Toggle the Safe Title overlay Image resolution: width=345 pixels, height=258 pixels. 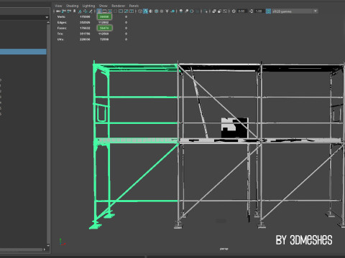[x=132, y=11]
